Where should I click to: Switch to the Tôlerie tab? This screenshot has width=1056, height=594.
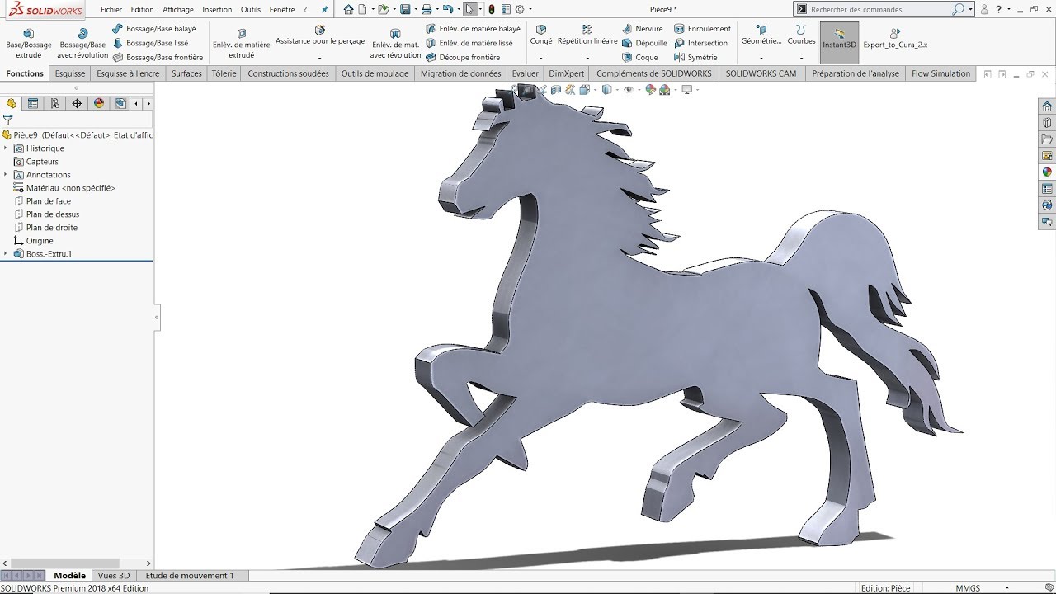pos(224,73)
